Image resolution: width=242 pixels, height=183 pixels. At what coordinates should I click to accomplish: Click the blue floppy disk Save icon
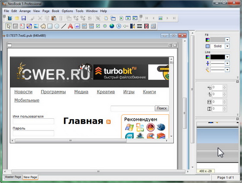tap(24, 18)
